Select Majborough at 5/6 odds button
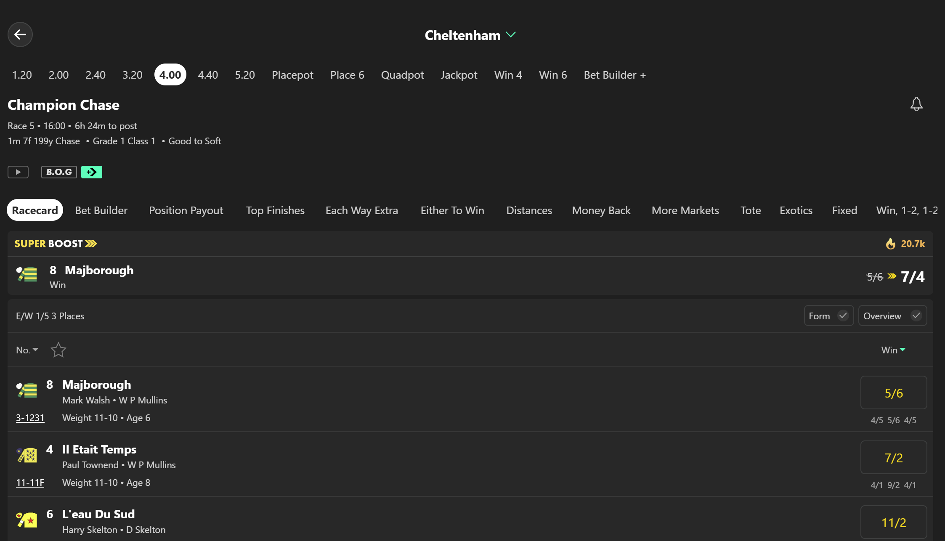Screen dimensions: 945x541 pyautogui.click(x=894, y=392)
